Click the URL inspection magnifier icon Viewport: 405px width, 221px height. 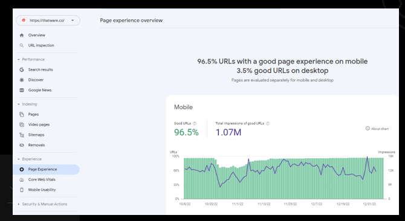[x=22, y=45]
